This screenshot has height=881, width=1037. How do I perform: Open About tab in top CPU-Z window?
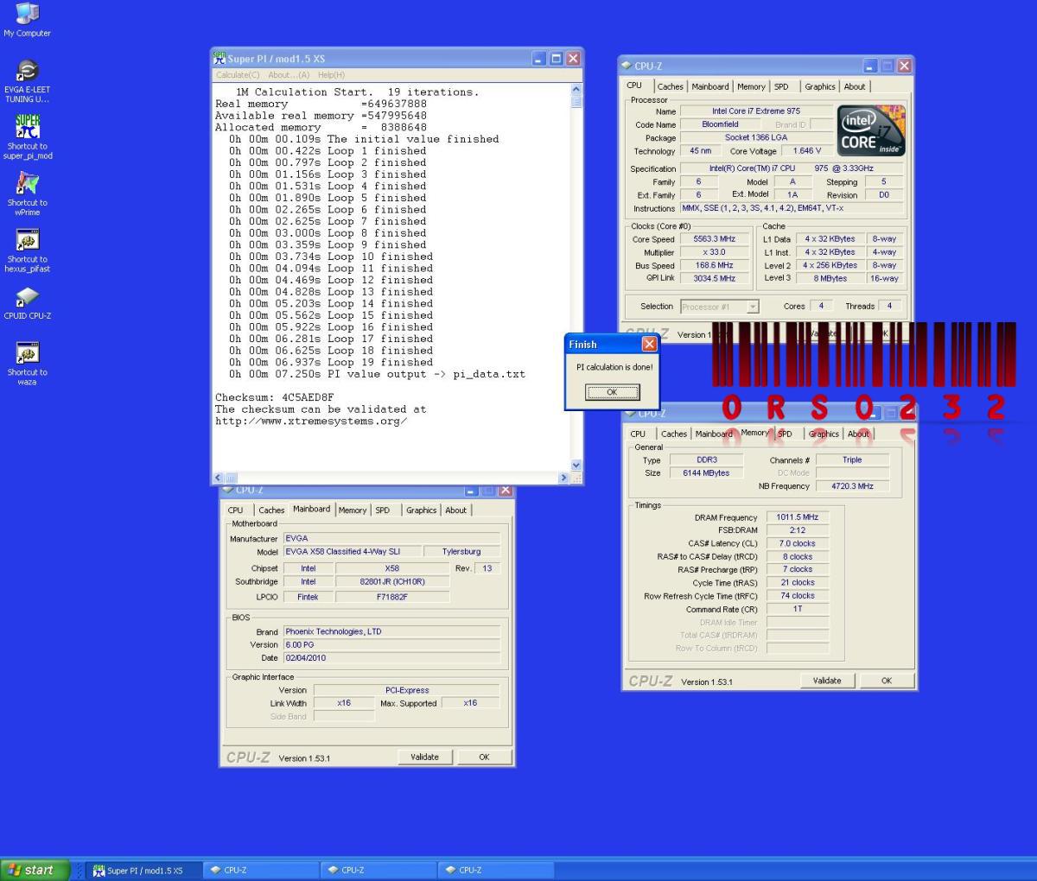(855, 86)
